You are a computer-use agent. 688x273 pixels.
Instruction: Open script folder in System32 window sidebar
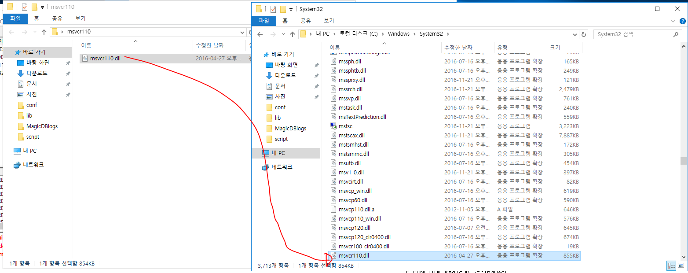point(281,139)
